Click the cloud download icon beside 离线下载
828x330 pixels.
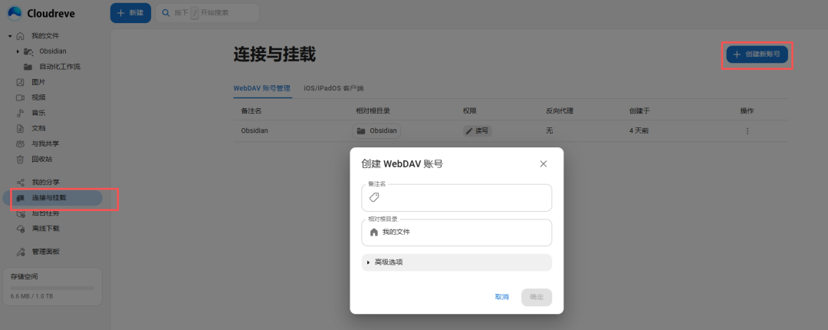[x=21, y=229]
